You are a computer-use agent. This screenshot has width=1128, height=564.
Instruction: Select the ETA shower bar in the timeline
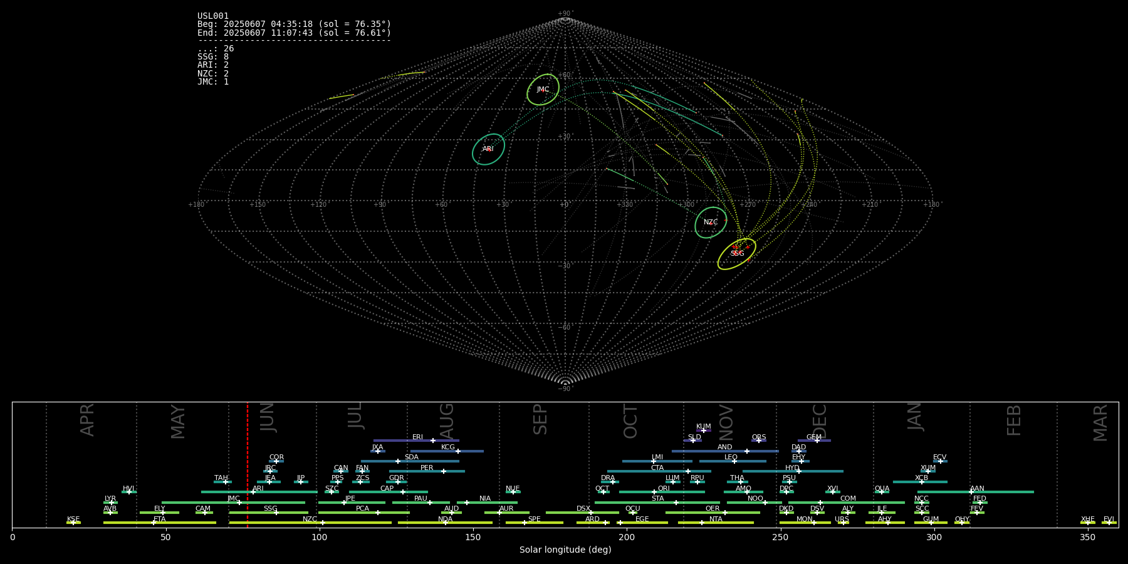point(160,523)
